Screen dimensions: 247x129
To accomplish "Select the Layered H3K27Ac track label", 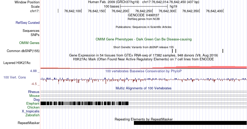I will (17, 63).
